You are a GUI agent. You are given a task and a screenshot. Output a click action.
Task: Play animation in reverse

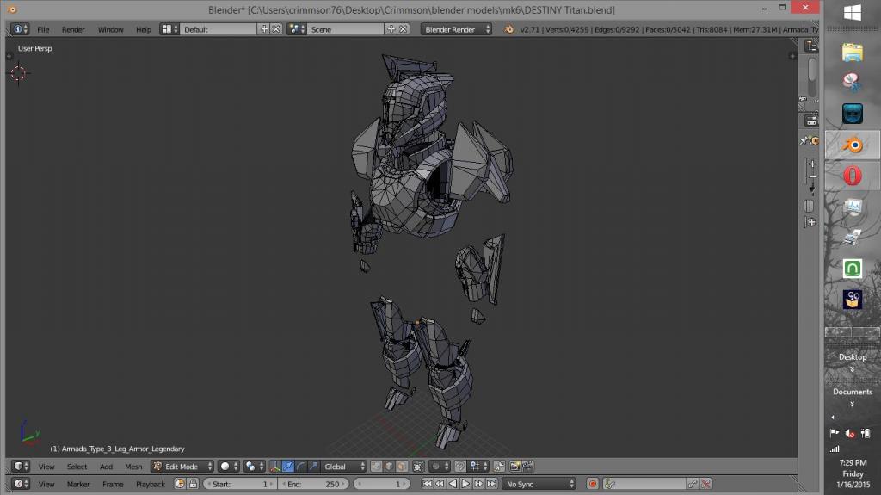click(x=453, y=484)
